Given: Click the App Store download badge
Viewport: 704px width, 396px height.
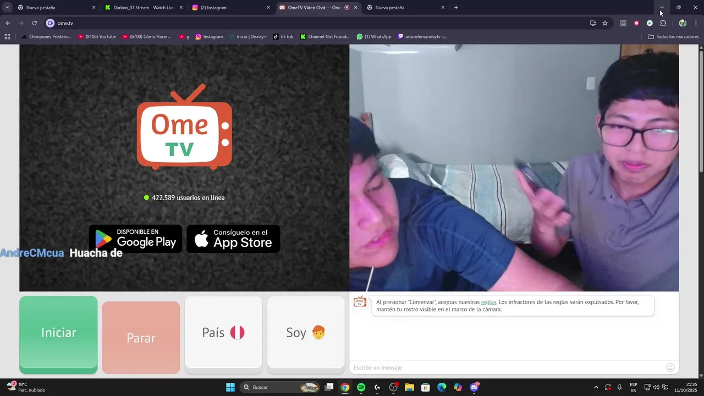Looking at the screenshot, I should tap(233, 239).
